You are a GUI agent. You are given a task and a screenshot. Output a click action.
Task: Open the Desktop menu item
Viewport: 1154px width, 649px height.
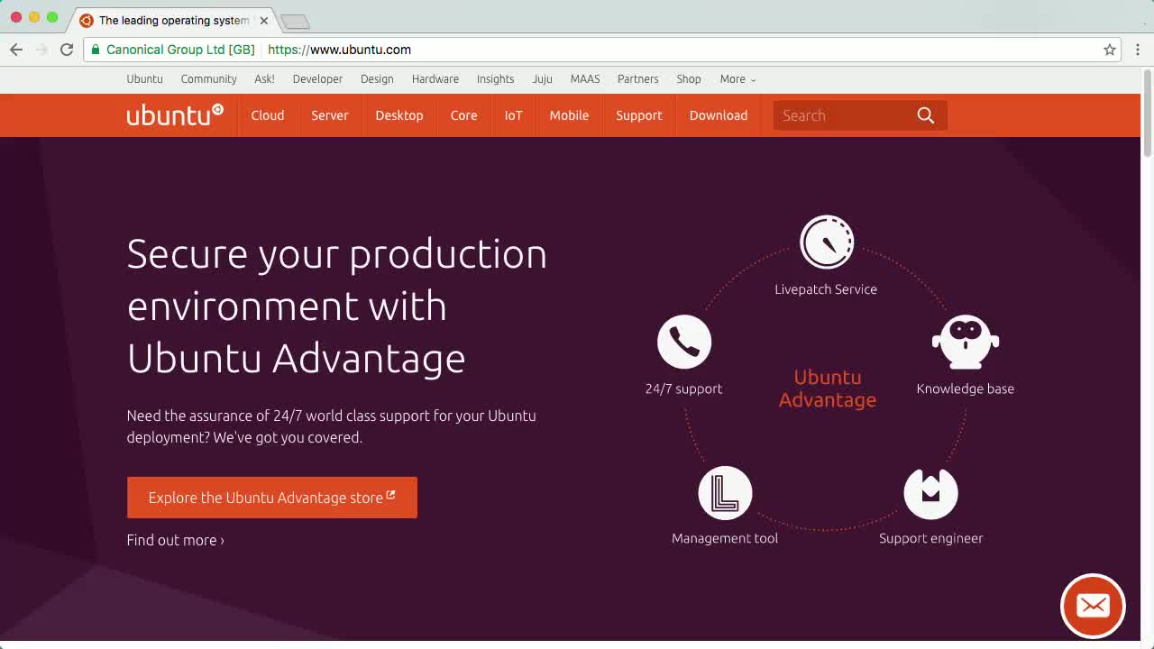(399, 115)
